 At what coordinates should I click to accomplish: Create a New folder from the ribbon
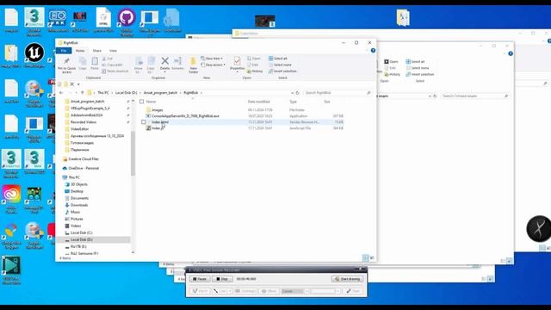pos(193,65)
